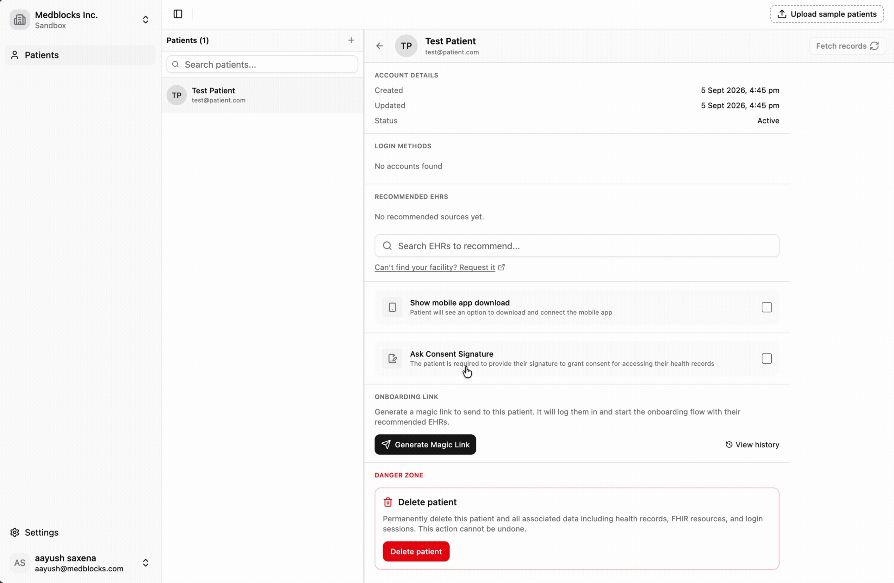Click the red Delete patient button

(x=416, y=551)
